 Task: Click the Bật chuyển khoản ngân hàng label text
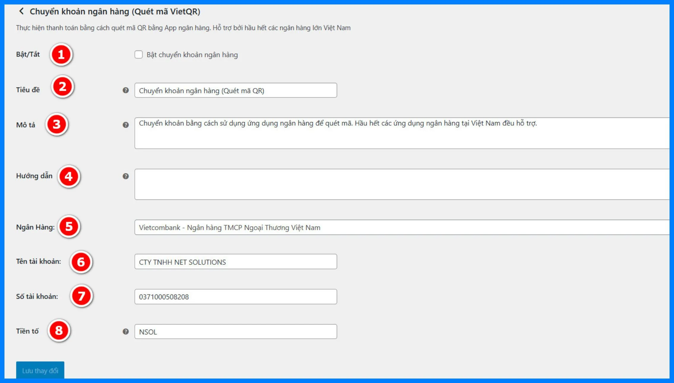tap(192, 55)
